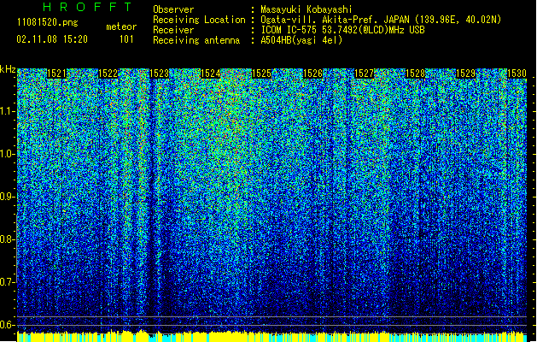
Task: Click the Ogata-vill. Akita-Pref. JAPAN location text
Action: click(x=381, y=20)
